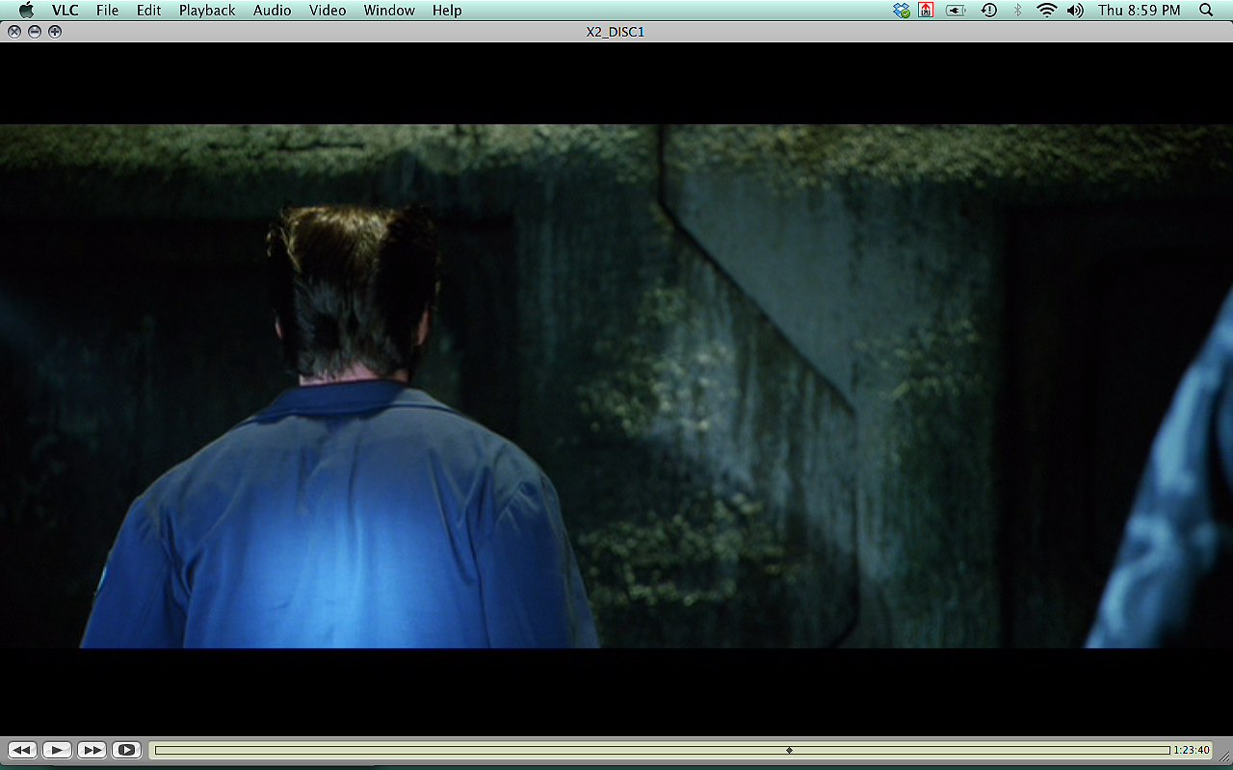Click the Dropbox menu bar icon

(x=902, y=10)
